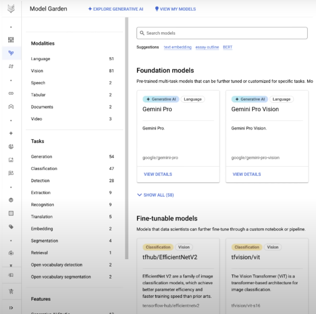Viewport: 316px width, 314px height.
Task: Select Open vocabulary segmentation filter
Action: [72, 277]
